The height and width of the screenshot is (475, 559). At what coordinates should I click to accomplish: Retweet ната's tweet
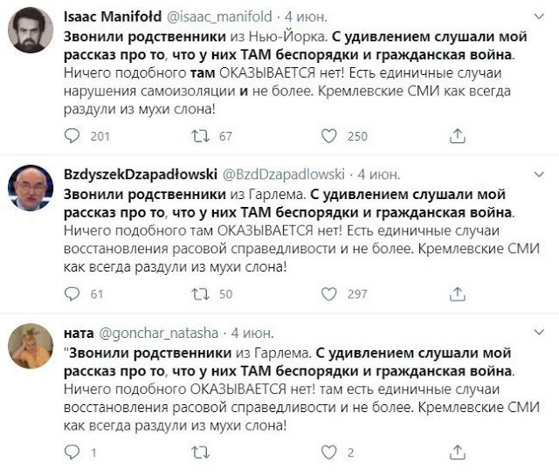(x=201, y=452)
